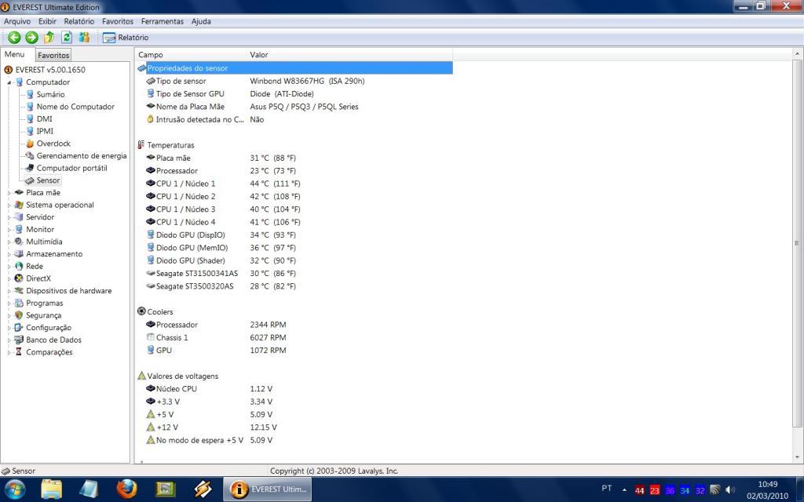
Task: Launch Firefox from the taskbar
Action: tap(126, 489)
